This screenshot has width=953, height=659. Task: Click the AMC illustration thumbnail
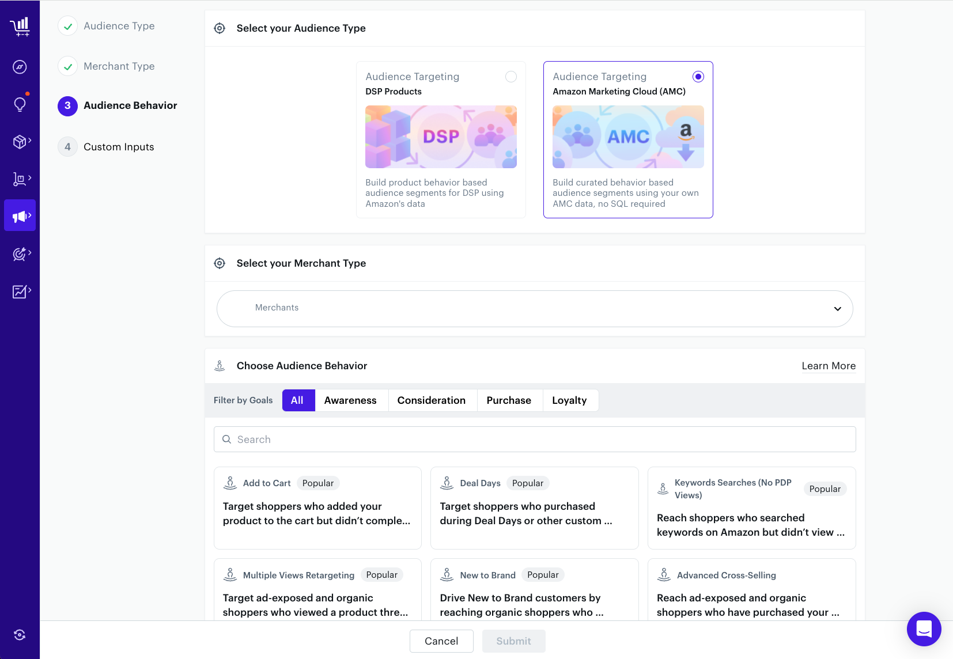pos(628,137)
